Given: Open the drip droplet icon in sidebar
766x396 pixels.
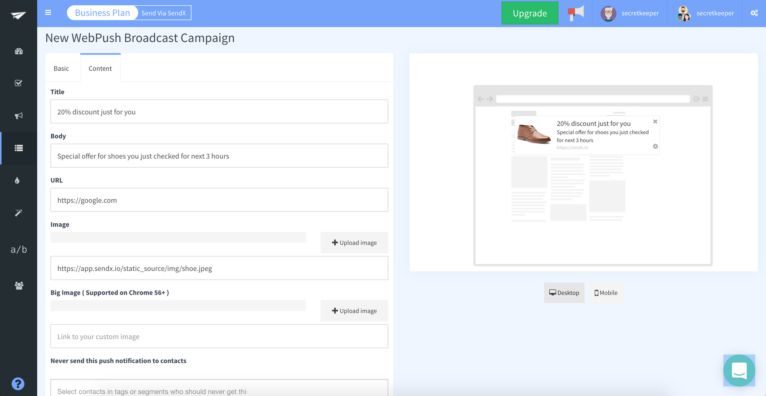Looking at the screenshot, I should 17,181.
